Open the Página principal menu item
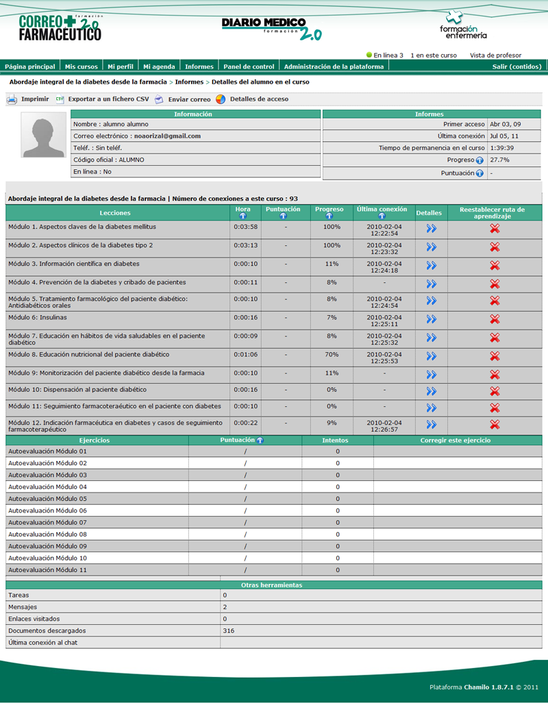 29,66
